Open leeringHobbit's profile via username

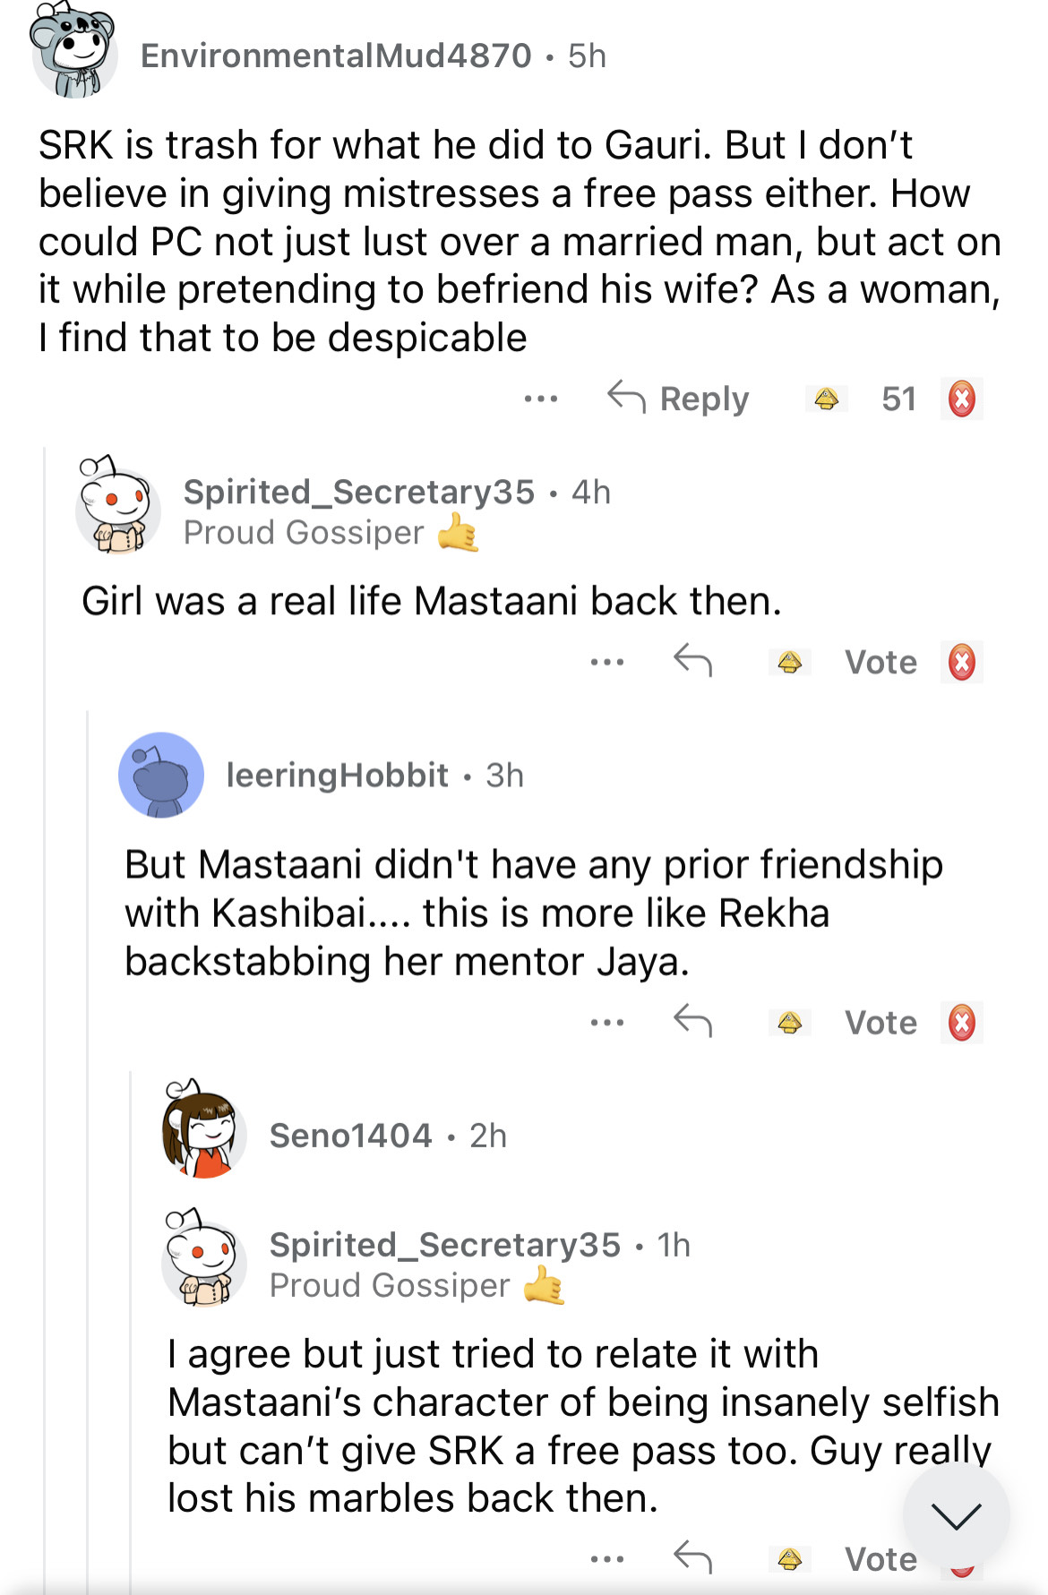(x=337, y=776)
